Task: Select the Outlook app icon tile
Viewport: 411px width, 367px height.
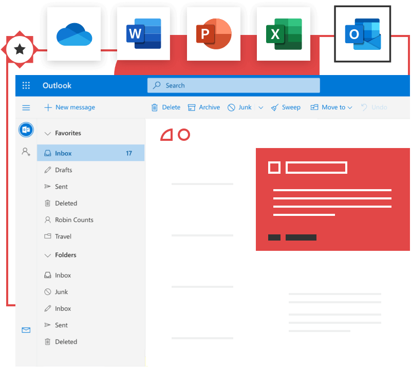Action: pyautogui.click(x=362, y=34)
